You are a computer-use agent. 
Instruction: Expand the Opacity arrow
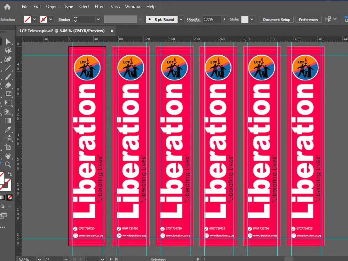pos(224,19)
